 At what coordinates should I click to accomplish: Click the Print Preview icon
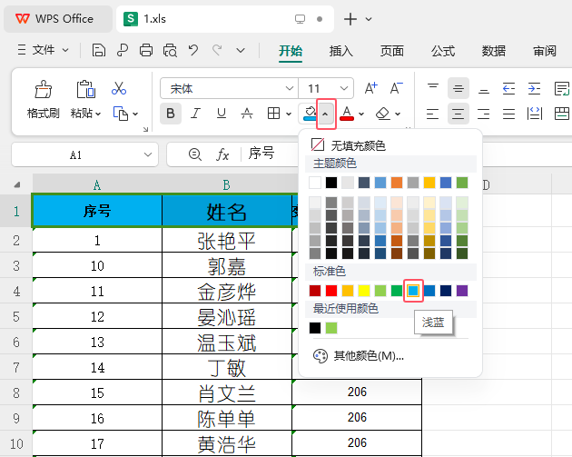click(170, 50)
